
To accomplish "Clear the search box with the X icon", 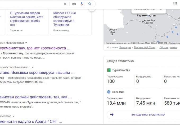I will coord(65,4).
